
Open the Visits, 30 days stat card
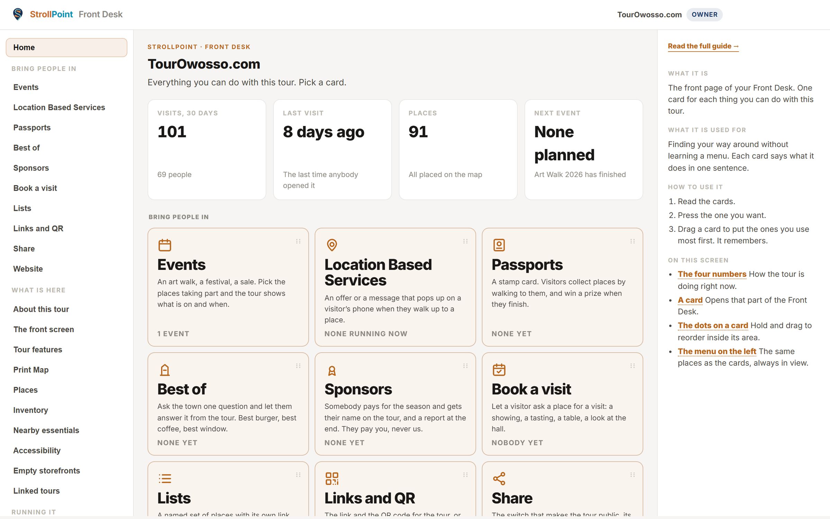[207, 149]
